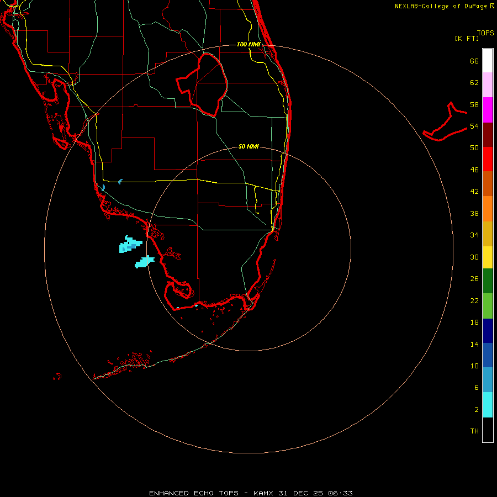Click the "14" legend value

click(474, 344)
